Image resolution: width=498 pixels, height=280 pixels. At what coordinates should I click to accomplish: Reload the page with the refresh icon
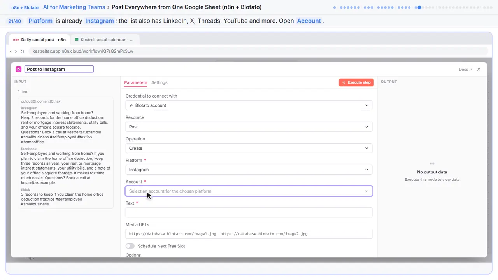click(22, 51)
